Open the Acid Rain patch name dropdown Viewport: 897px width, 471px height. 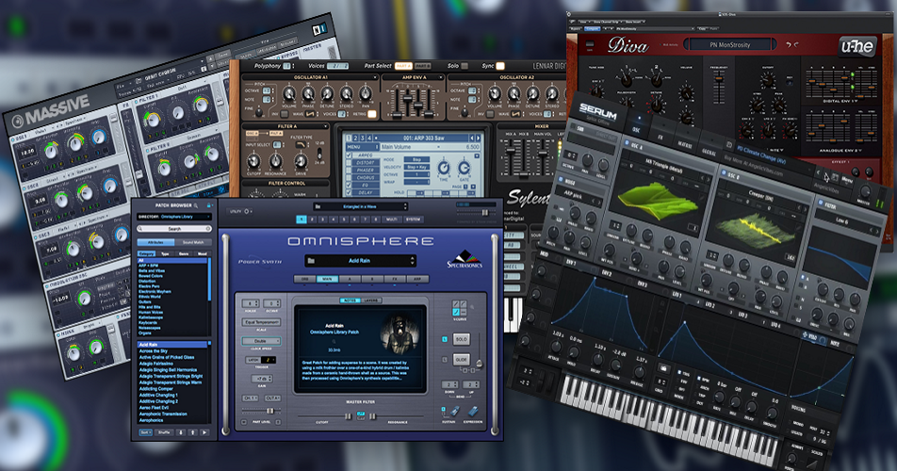(x=360, y=261)
